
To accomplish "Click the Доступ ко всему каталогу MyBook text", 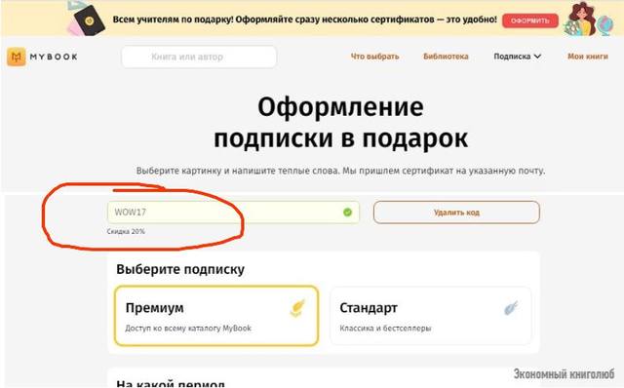I will (188, 329).
